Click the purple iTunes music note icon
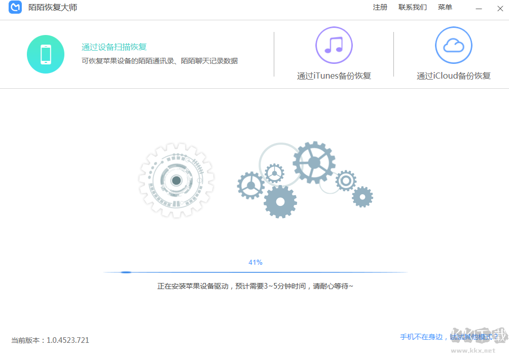This screenshot has width=509, height=354. pyautogui.click(x=334, y=45)
